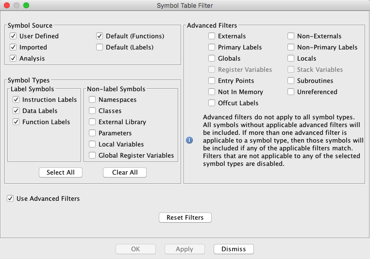
Task: Disable the Imported symbol source
Action: click(x=13, y=47)
